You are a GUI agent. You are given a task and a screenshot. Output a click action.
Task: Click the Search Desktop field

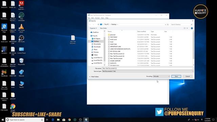[x=181, y=24]
